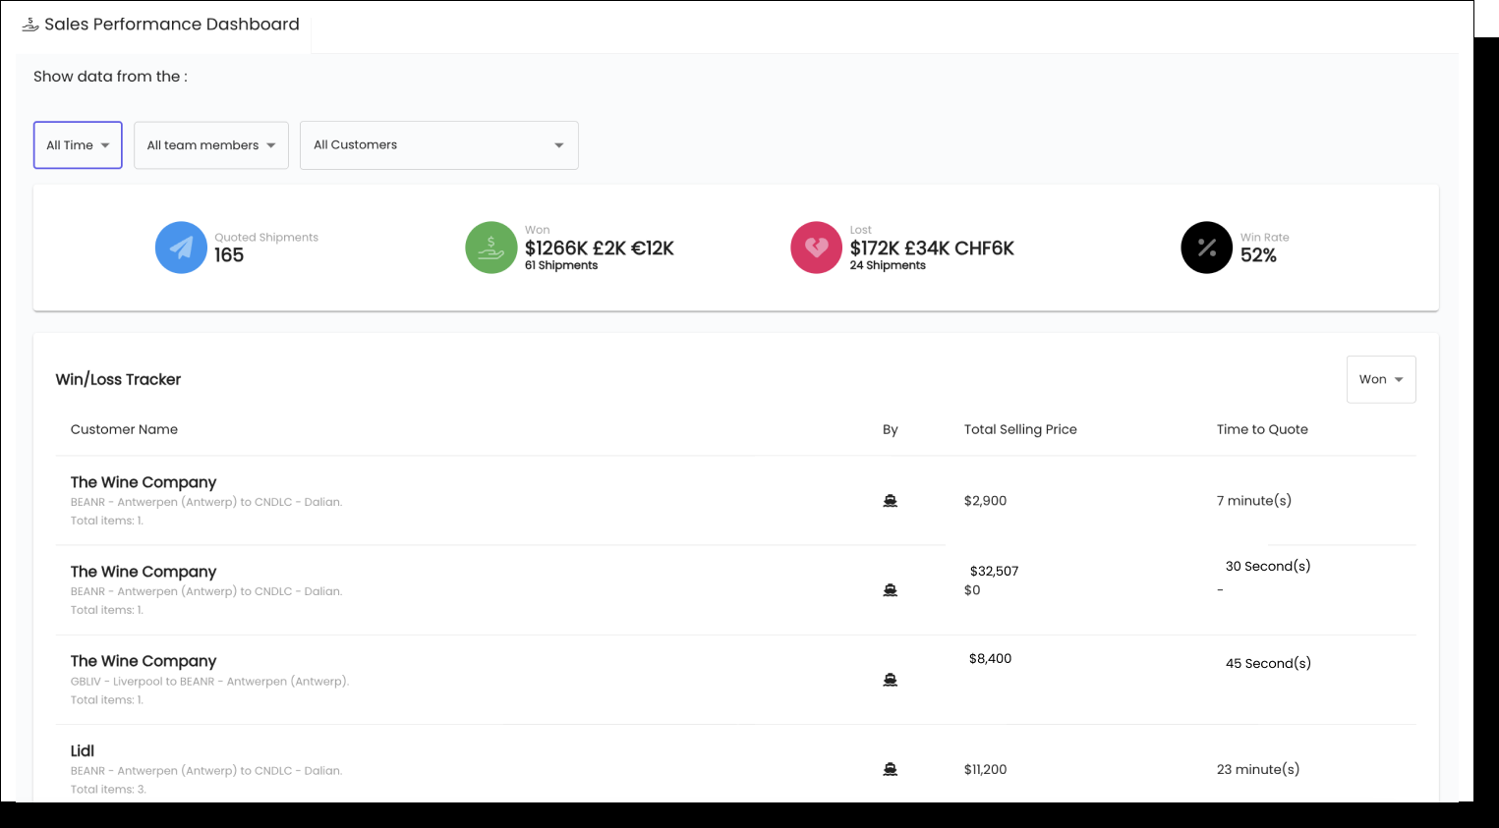Click the black Win Rate percent icon
This screenshot has height=828, width=1499.
1207,248
